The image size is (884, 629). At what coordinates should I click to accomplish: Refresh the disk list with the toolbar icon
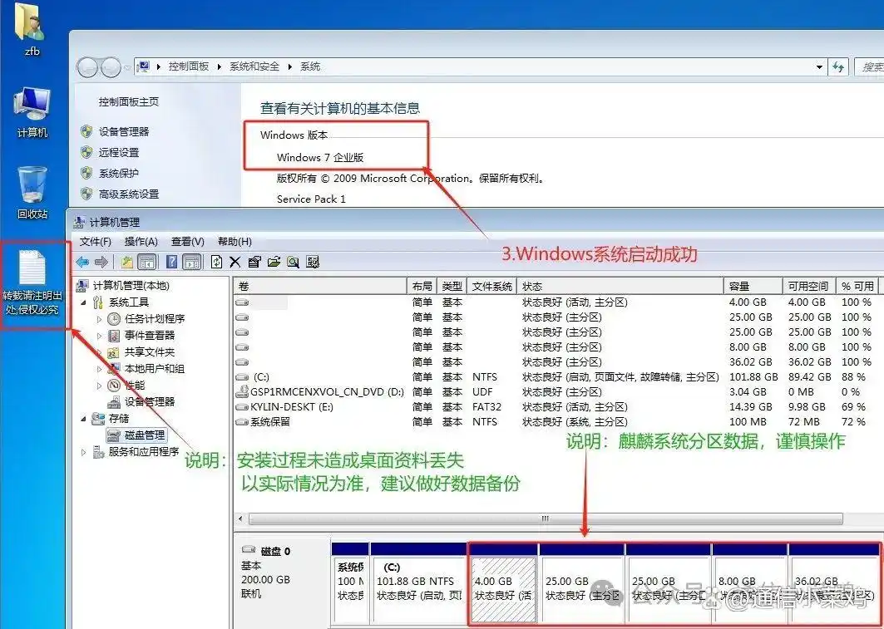click(216, 262)
